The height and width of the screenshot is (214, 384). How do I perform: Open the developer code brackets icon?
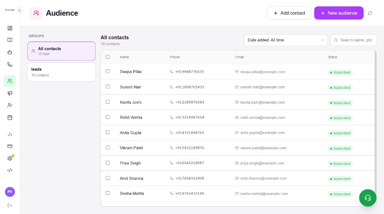pyautogui.click(x=10, y=170)
